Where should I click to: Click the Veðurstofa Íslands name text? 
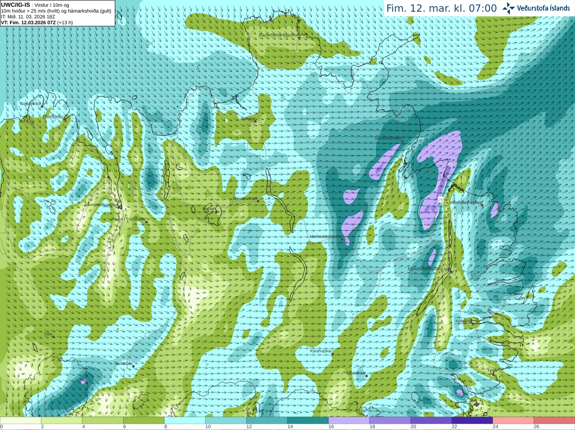tap(544, 8)
